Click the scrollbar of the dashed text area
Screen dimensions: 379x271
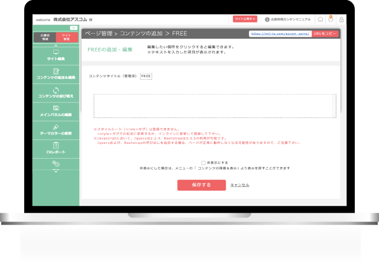(334, 106)
